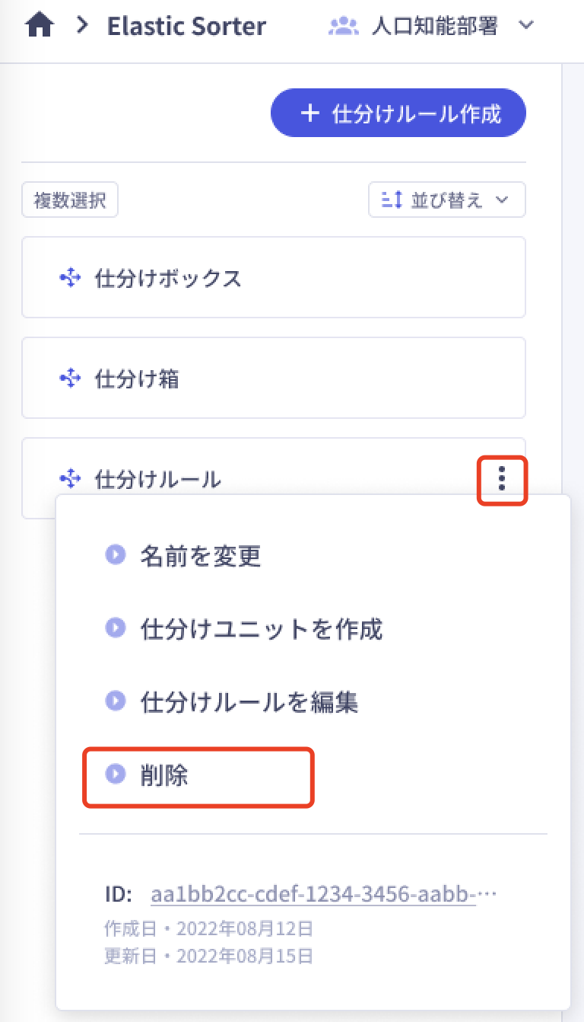584x1022 pixels.
Task: Enable 複数選択 multi-select mode
Action: click(69, 200)
